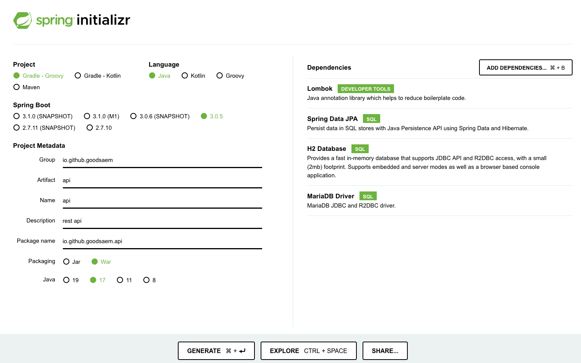Choose the Groovy language option

230,76
